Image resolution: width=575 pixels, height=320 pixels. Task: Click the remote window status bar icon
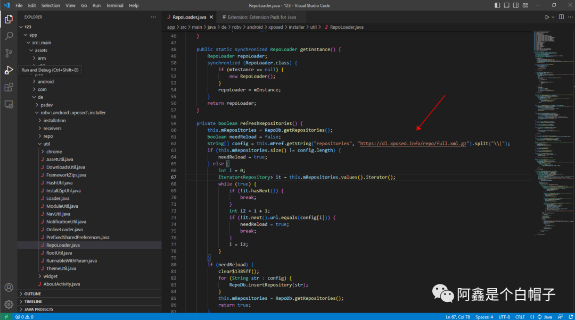coord(6,317)
